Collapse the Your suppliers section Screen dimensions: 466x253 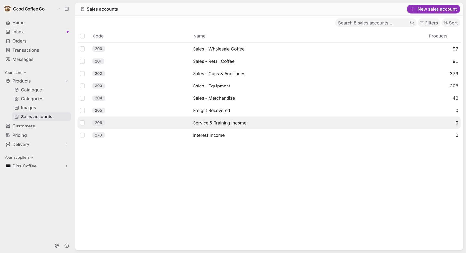point(19,157)
